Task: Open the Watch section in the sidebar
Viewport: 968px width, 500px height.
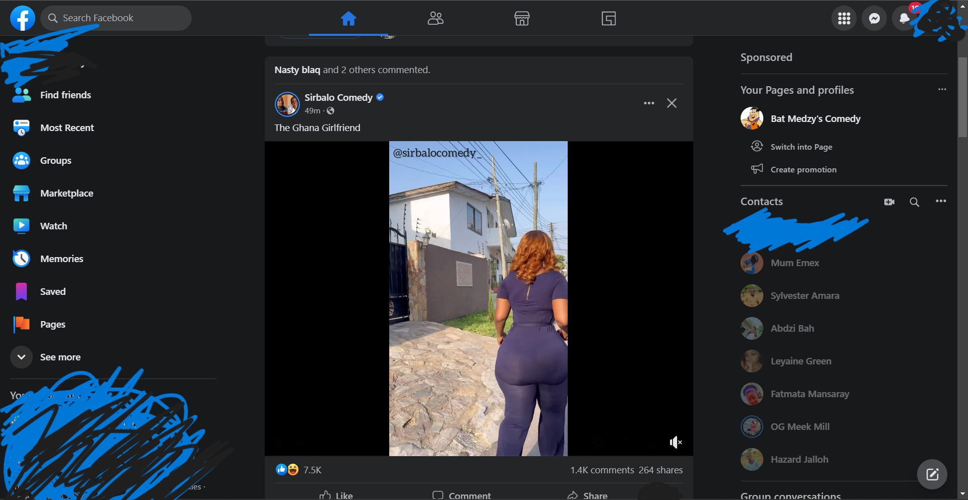Action: tap(53, 226)
